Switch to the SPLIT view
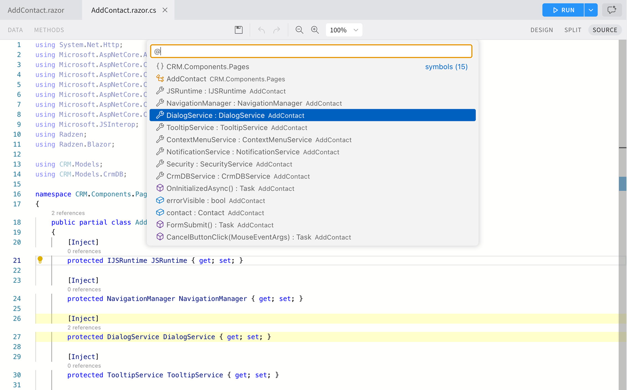The image size is (627, 390). (573, 30)
